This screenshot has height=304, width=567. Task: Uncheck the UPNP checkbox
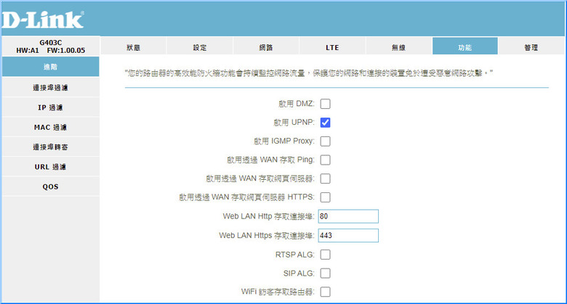tap(325, 123)
